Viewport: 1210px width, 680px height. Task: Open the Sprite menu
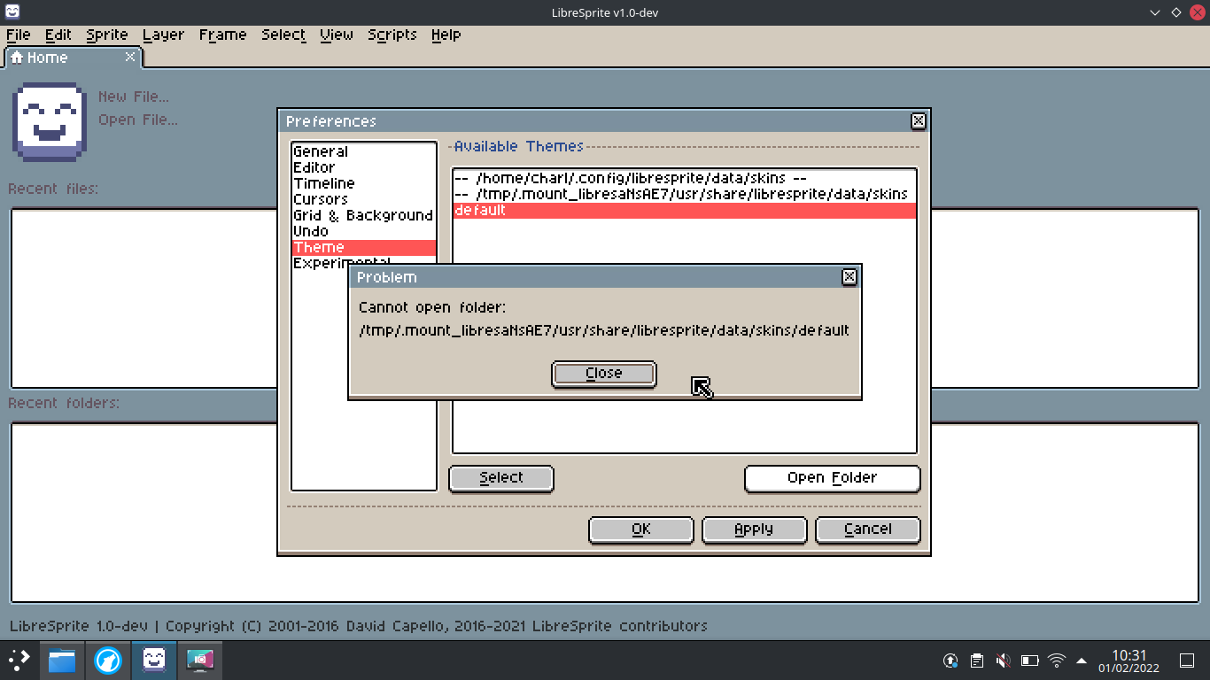[106, 35]
